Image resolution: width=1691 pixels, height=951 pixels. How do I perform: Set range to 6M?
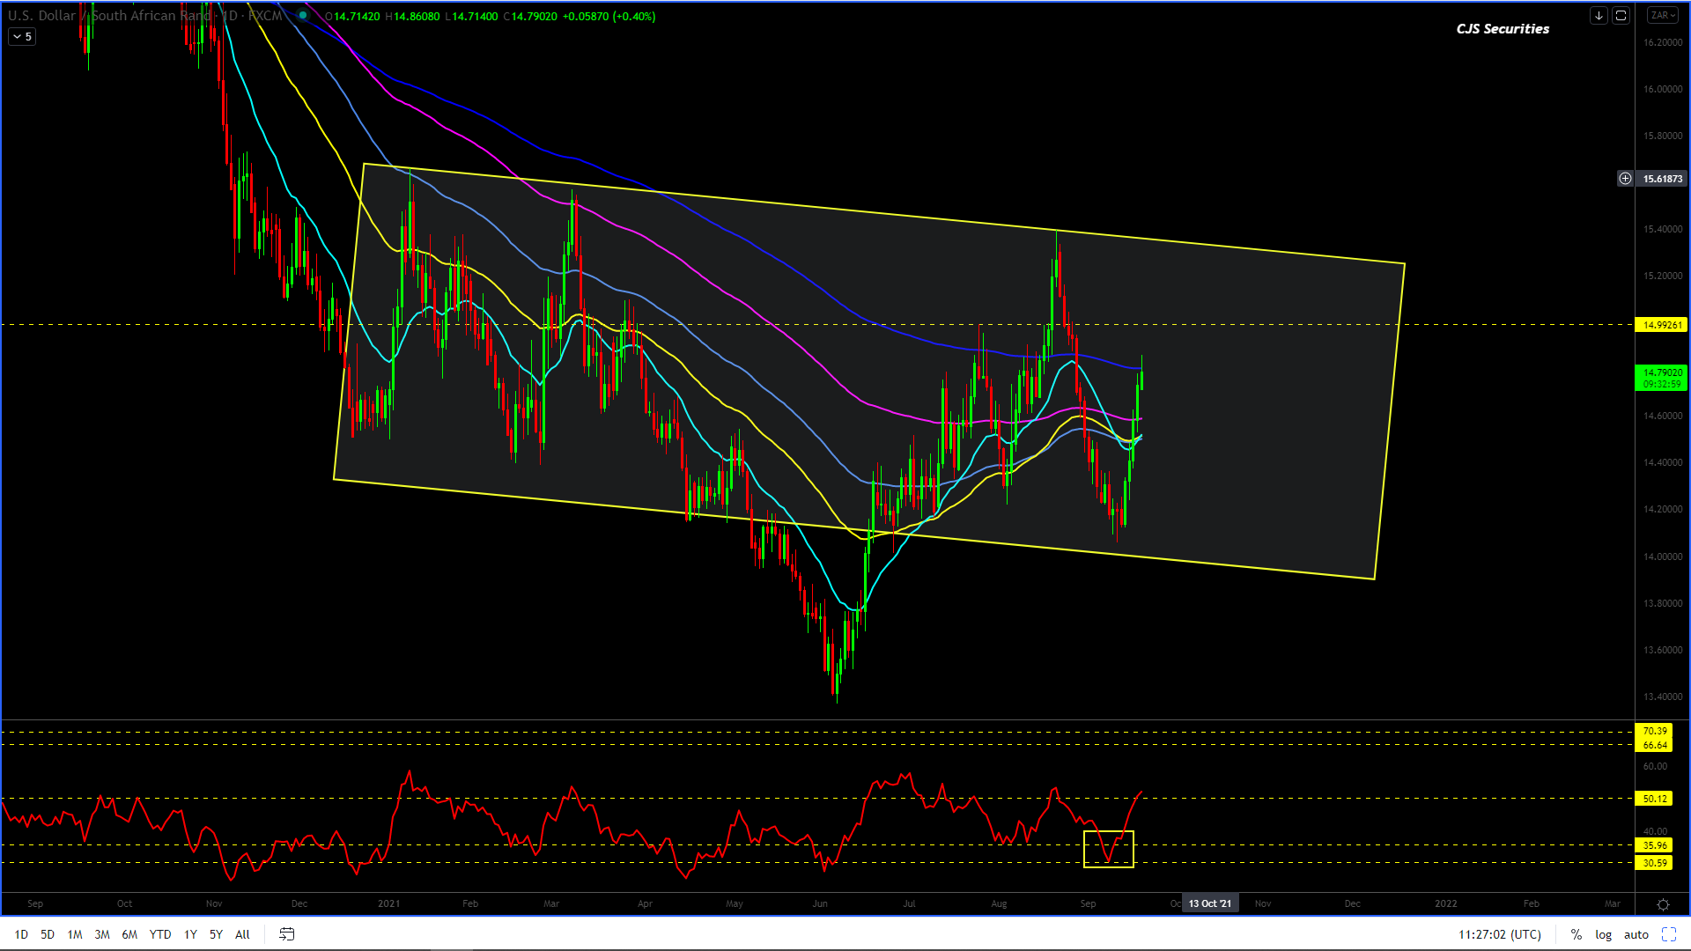pyautogui.click(x=129, y=934)
